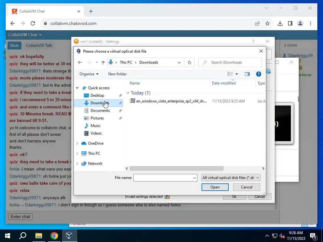
Task: Change the file view layout
Action: coord(230,74)
